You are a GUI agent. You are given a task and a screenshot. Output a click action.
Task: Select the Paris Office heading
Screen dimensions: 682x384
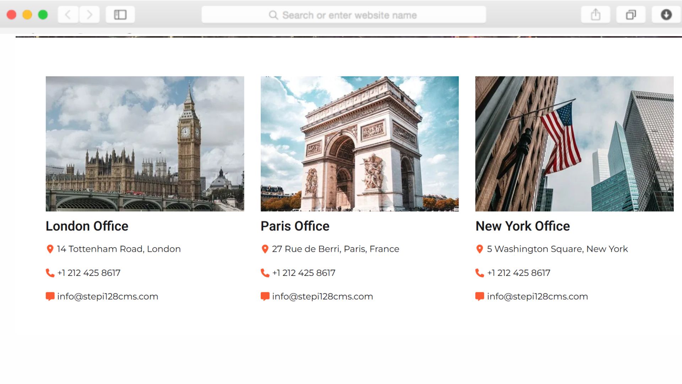[x=295, y=226]
